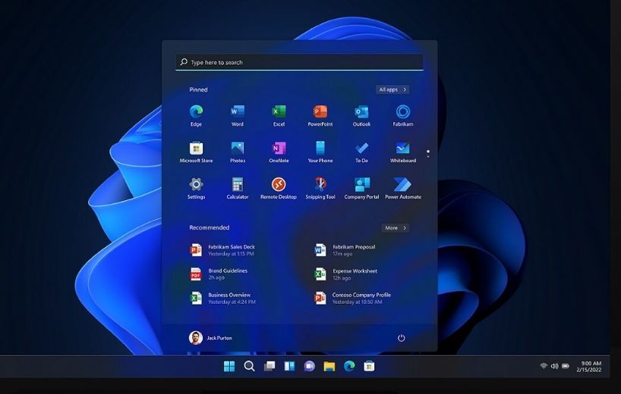Open the Outlook pinned app
This screenshot has width=621, height=394.
click(x=361, y=115)
